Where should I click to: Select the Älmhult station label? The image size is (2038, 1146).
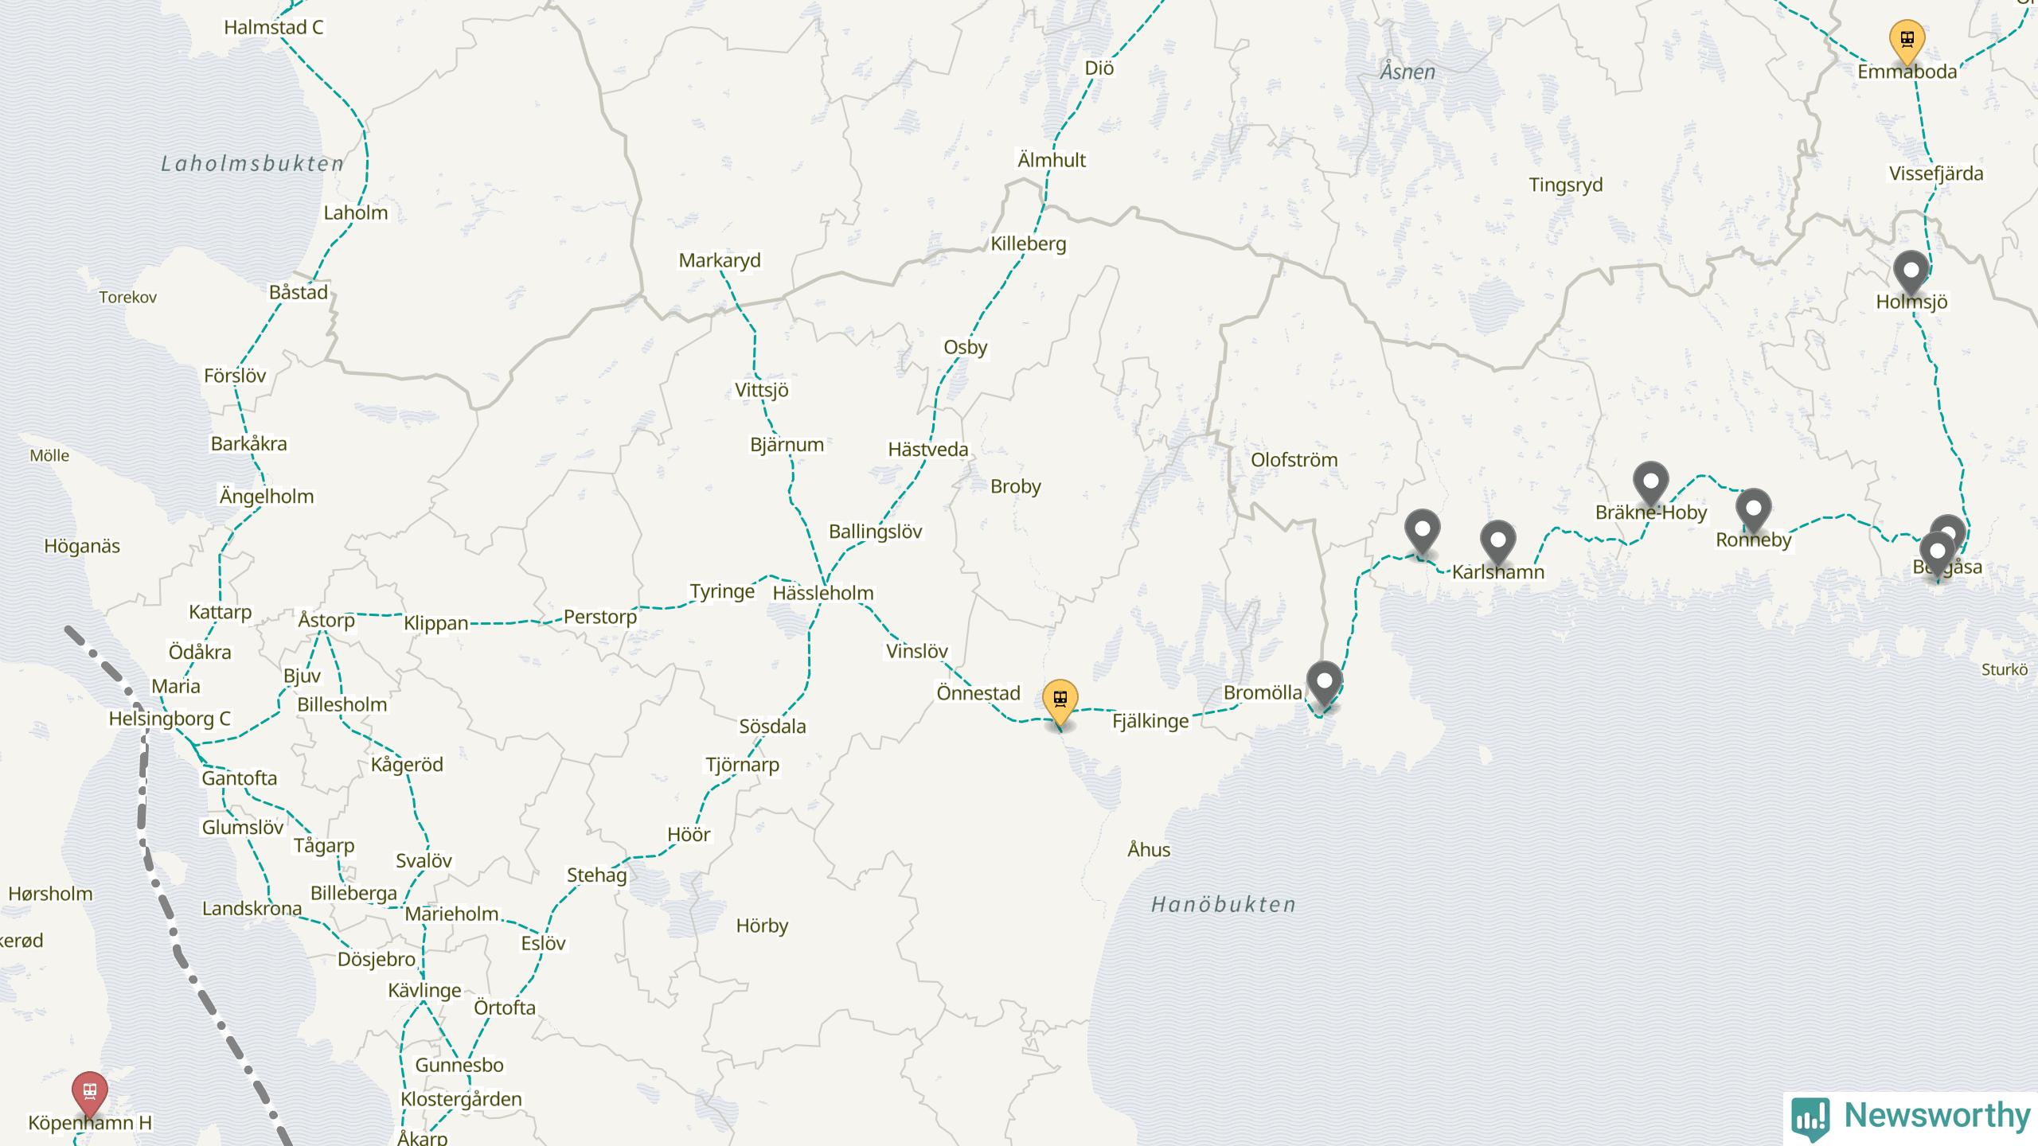pyautogui.click(x=1052, y=159)
